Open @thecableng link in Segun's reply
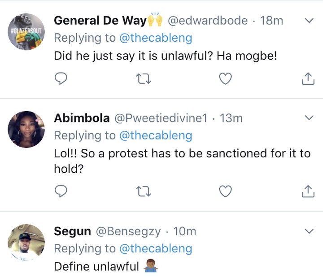The height and width of the screenshot is (277, 323). coord(155,249)
